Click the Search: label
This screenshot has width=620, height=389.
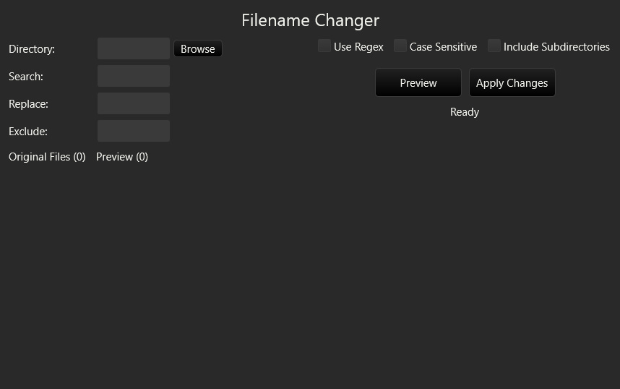[26, 77]
